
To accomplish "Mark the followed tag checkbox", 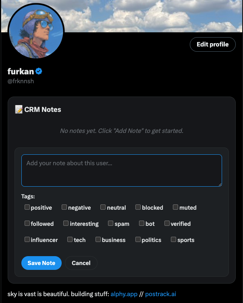I will point(27,223).
